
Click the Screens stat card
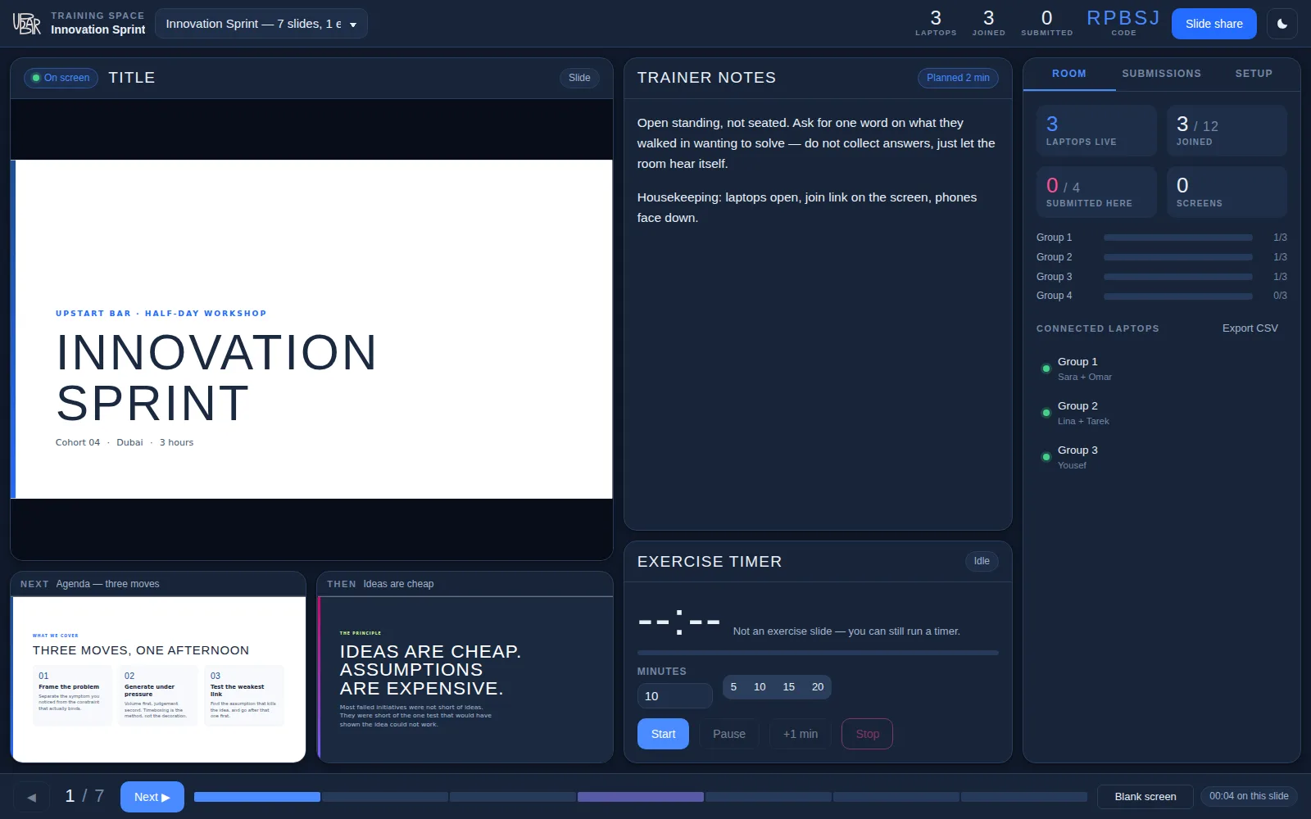point(1227,192)
